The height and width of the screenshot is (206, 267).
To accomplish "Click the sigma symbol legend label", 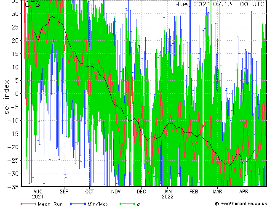I will point(139,204).
